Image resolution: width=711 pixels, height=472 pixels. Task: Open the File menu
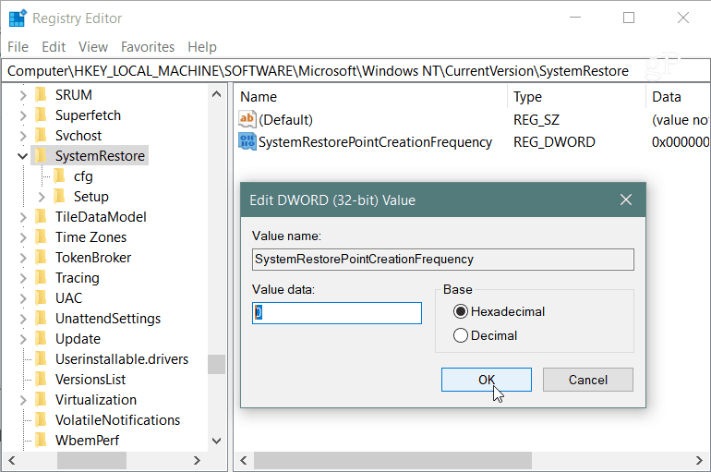(18, 47)
